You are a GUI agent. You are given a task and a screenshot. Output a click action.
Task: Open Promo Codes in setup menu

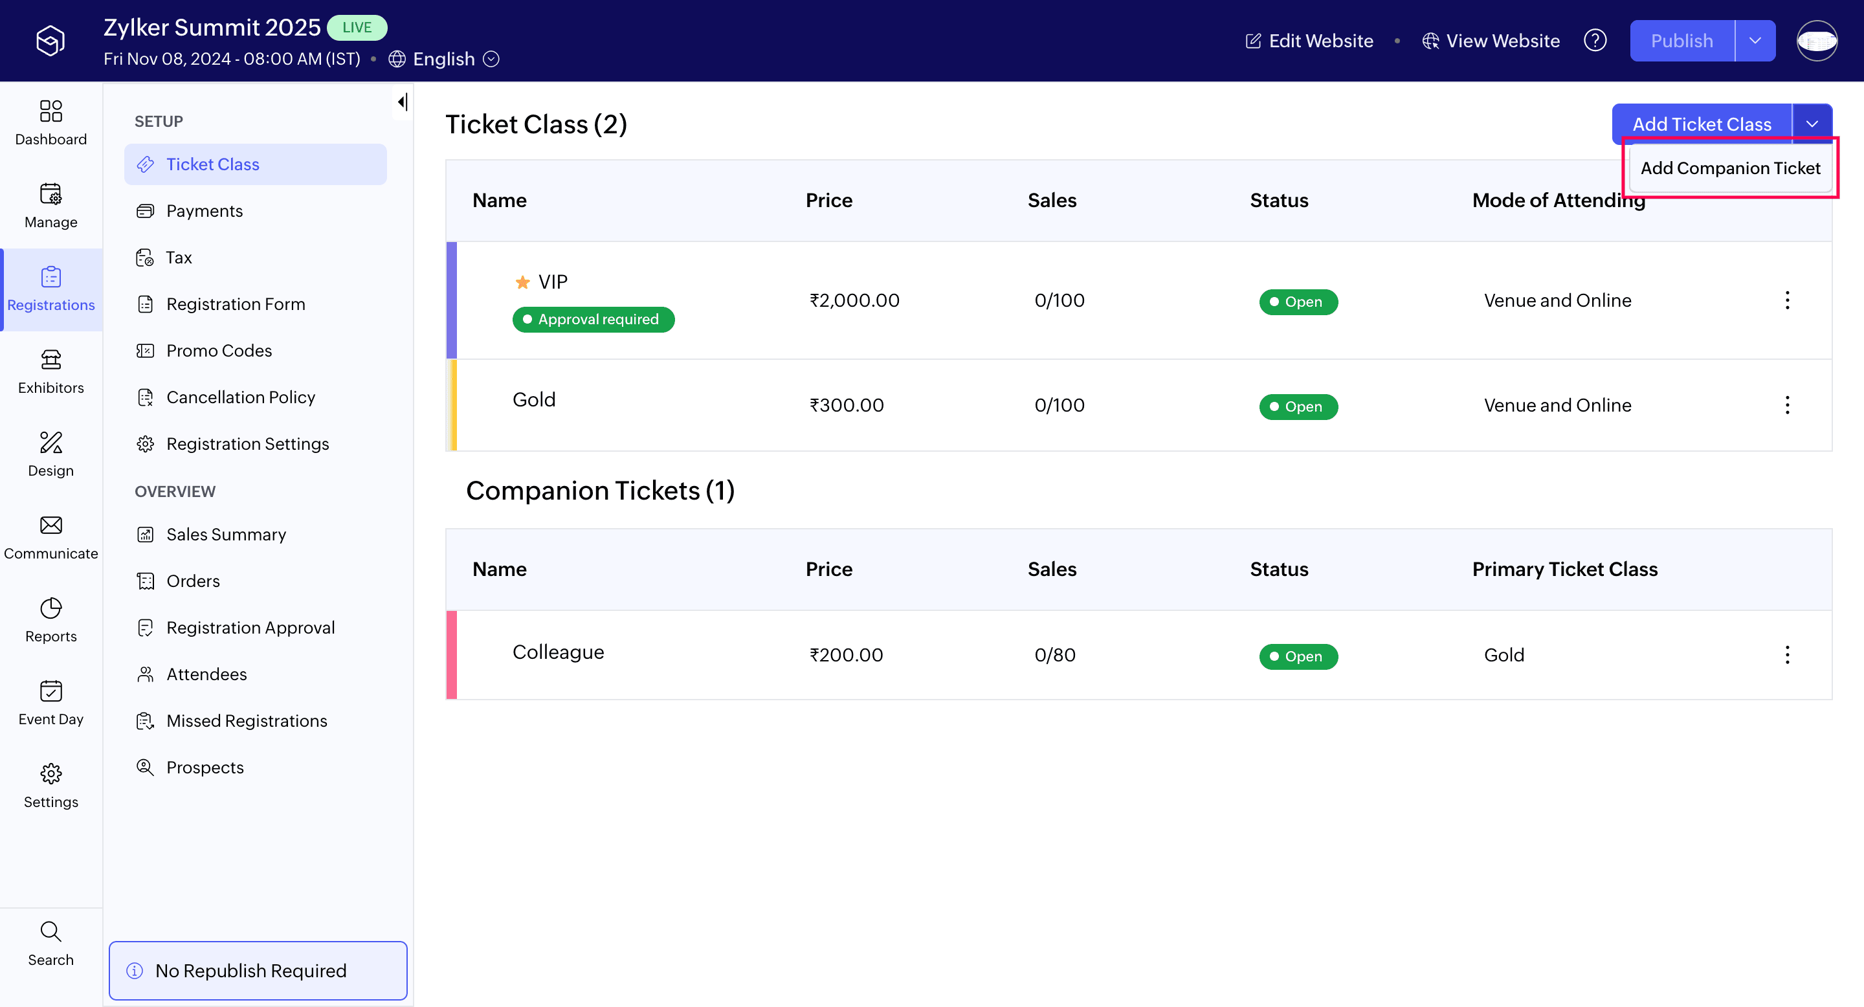point(219,351)
